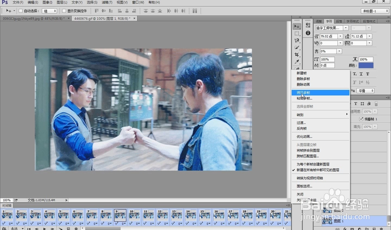The width and height of the screenshot is (391, 230).
Task: Go to previous frame button
Action: pyautogui.click(x=37, y=228)
